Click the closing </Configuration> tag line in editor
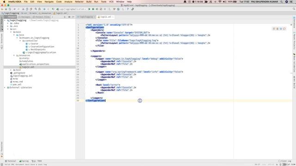This screenshot has height=166, width=296. click(96, 101)
